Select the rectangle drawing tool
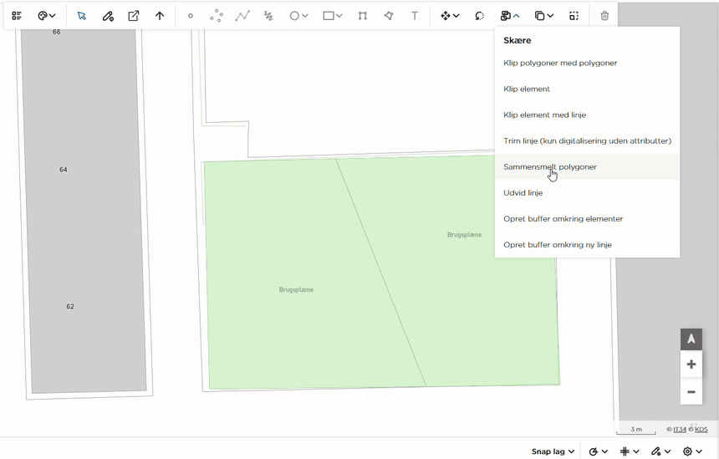Viewport: 719px width, 459px height. [329, 16]
